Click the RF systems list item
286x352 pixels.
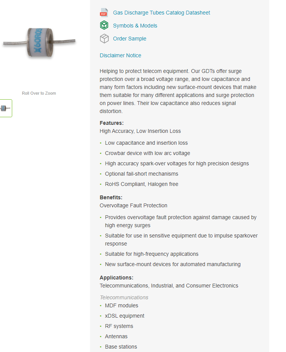coord(119,326)
